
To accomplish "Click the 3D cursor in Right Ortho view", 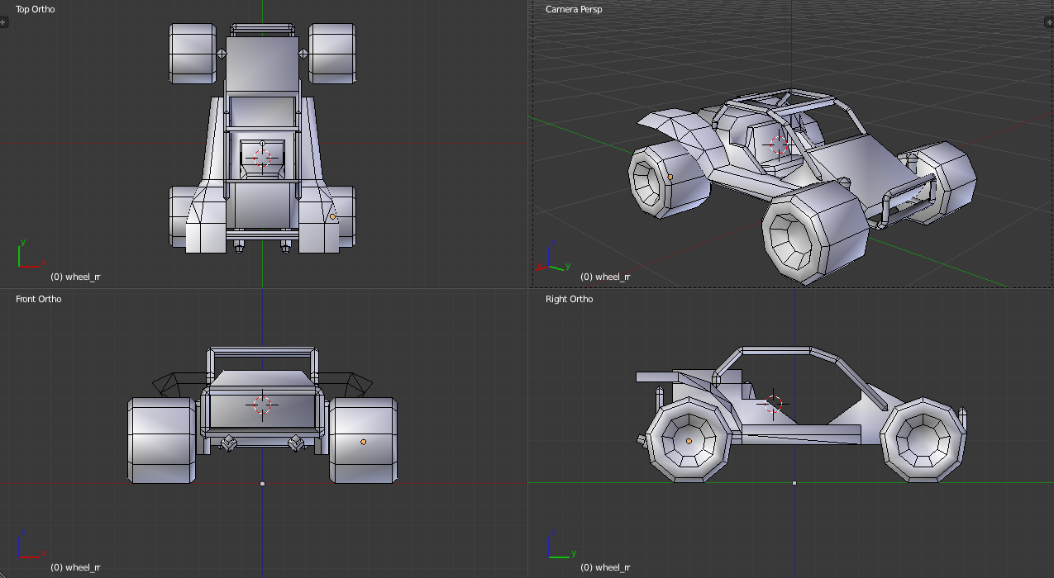I will coord(774,404).
